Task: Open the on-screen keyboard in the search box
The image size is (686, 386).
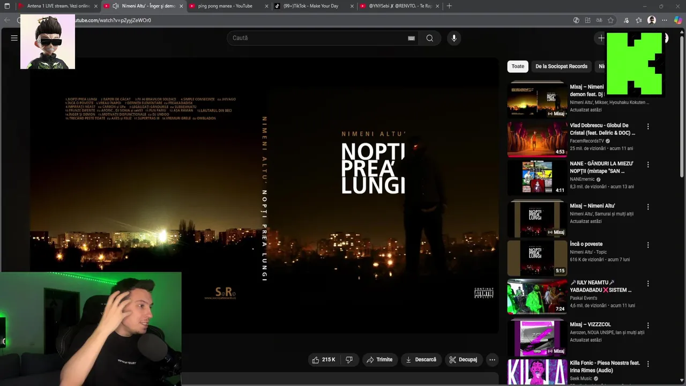Action: pyautogui.click(x=411, y=38)
